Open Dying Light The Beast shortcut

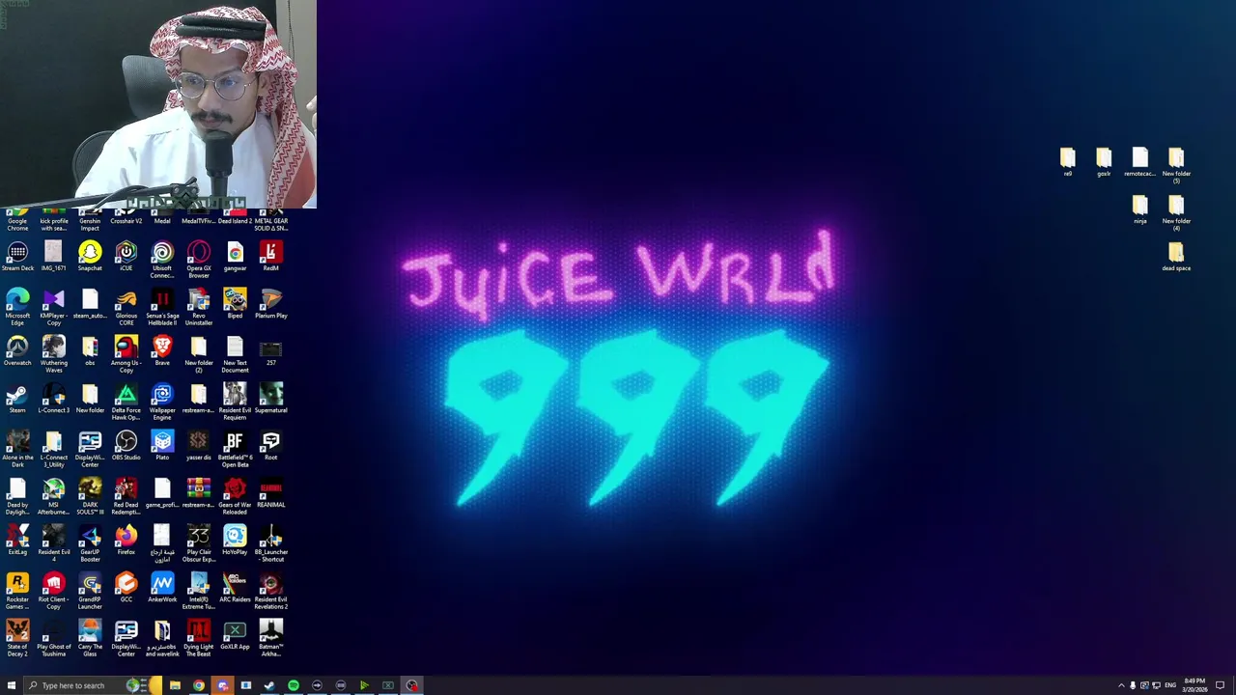click(199, 638)
